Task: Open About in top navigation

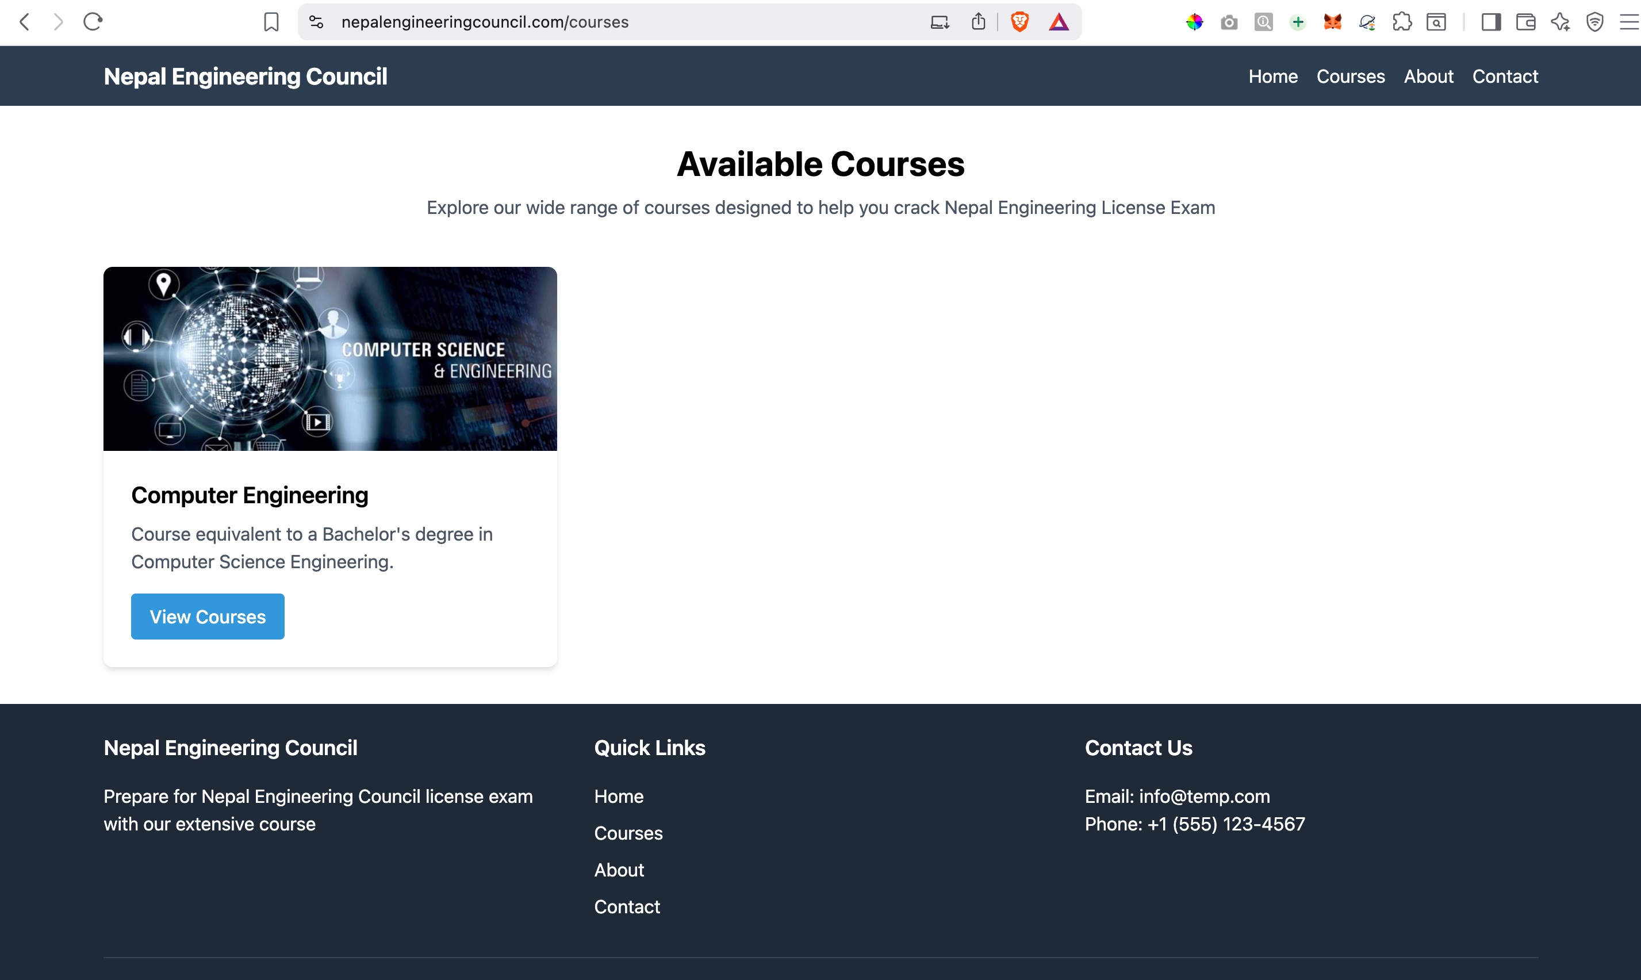Action: [x=1428, y=76]
